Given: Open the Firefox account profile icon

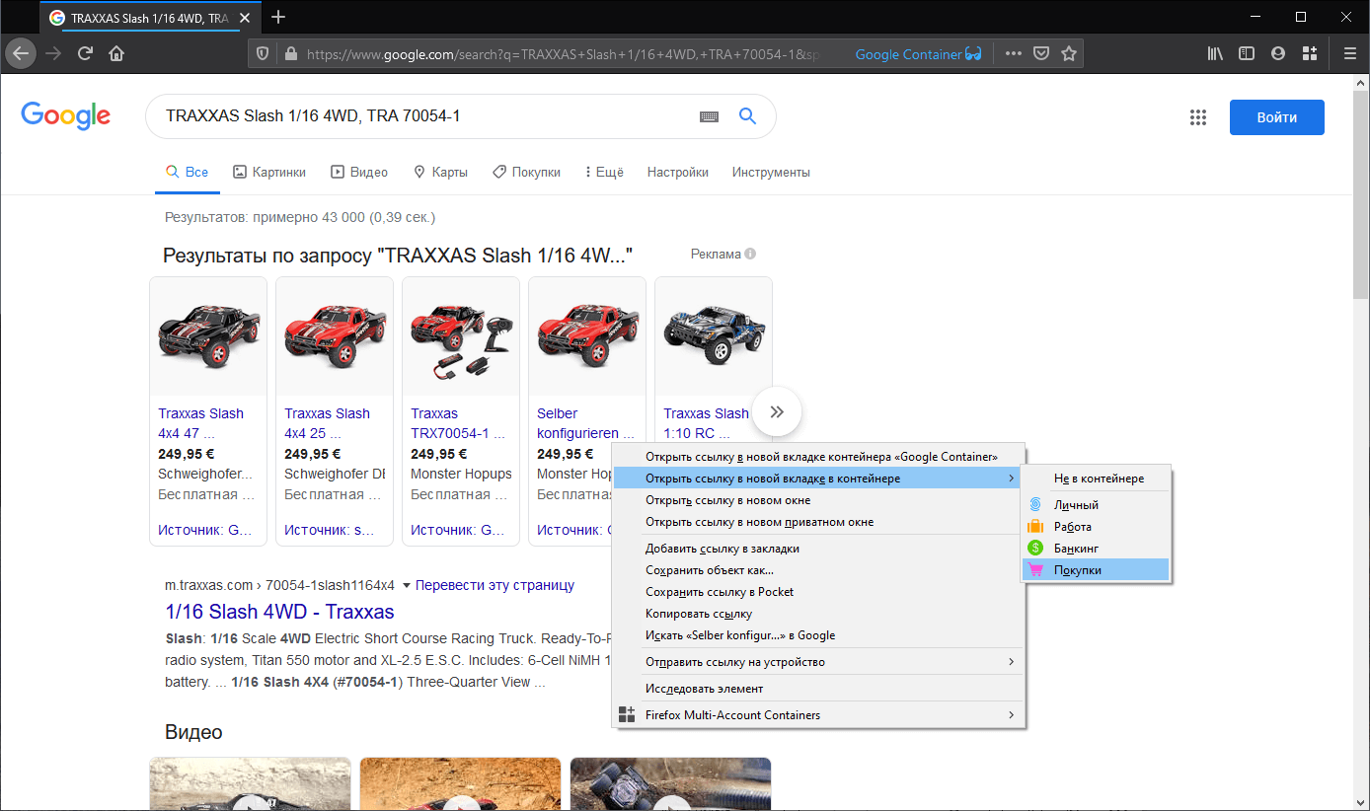Looking at the screenshot, I should (x=1277, y=53).
